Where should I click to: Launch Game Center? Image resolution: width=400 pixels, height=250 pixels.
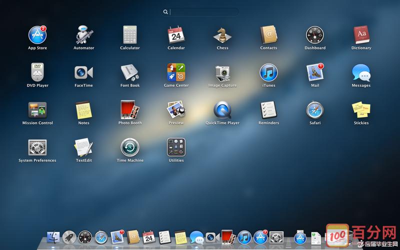pyautogui.click(x=176, y=72)
